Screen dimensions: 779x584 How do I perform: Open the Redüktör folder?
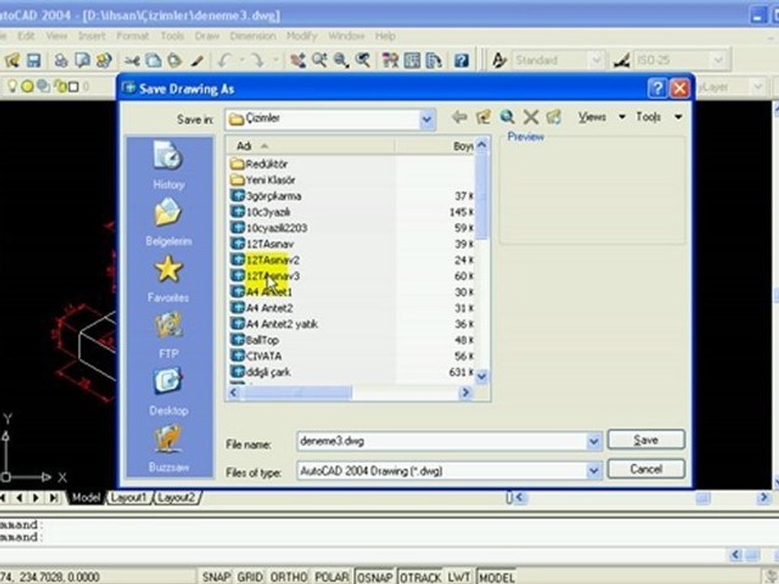[x=260, y=164]
